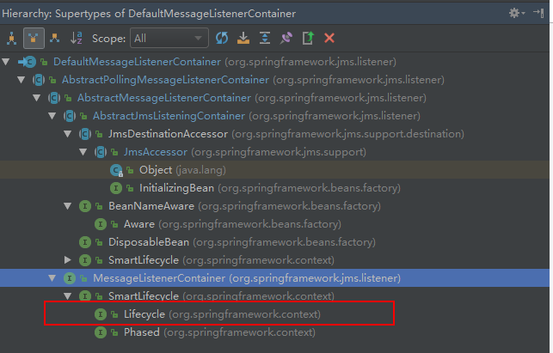The height and width of the screenshot is (353, 553).
Task: Select AbstractPollingMessageListenerContainer row
Action: click(274, 80)
